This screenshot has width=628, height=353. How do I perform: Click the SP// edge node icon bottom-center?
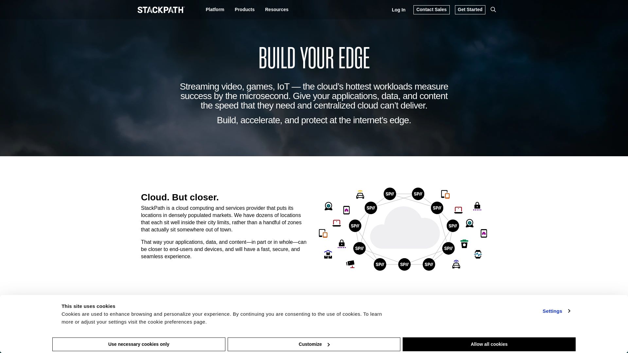coord(404,264)
